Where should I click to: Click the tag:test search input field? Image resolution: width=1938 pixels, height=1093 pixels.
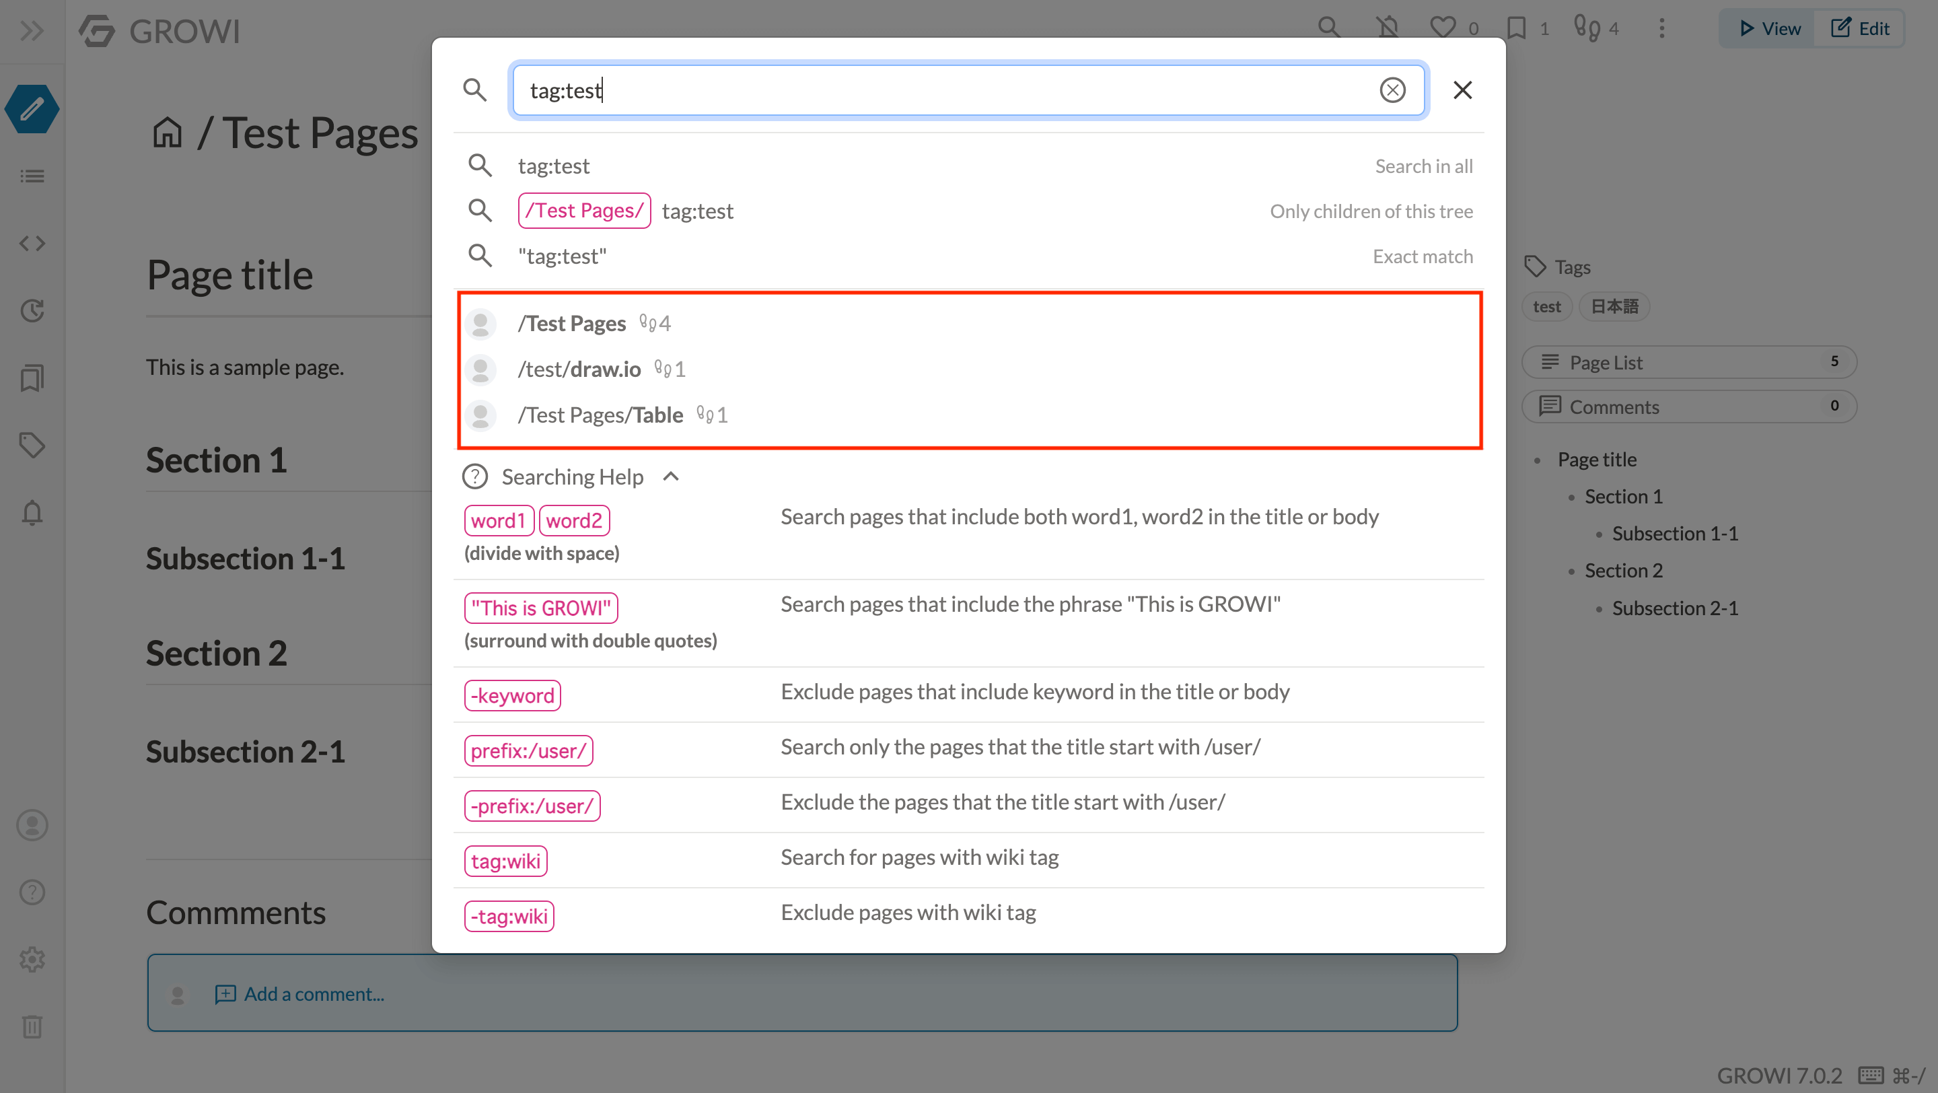(x=968, y=90)
